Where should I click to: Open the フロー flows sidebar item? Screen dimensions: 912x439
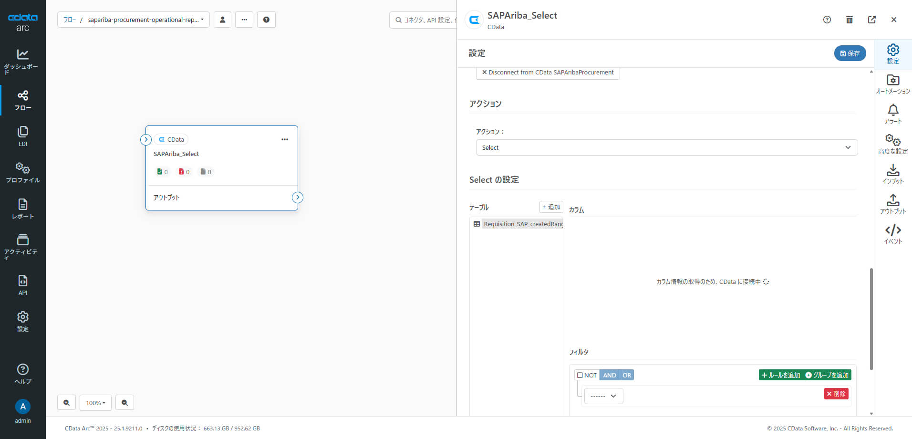[x=22, y=100]
